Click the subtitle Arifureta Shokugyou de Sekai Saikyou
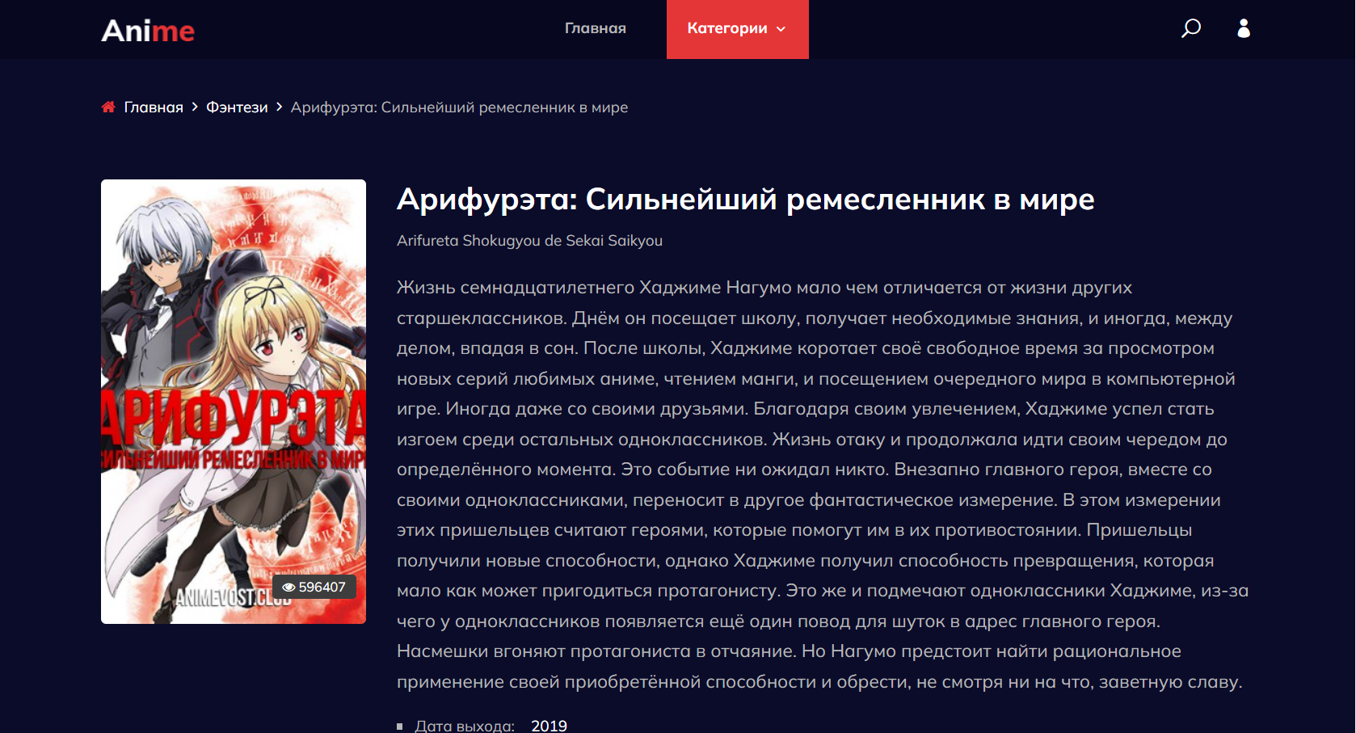The height and width of the screenshot is (733, 1356). (x=529, y=241)
